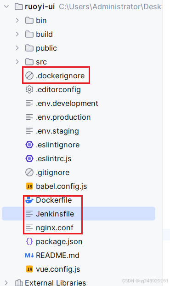170x286 pixels.
Task: Click the curly braces icon for package.json
Action: (x=29, y=241)
